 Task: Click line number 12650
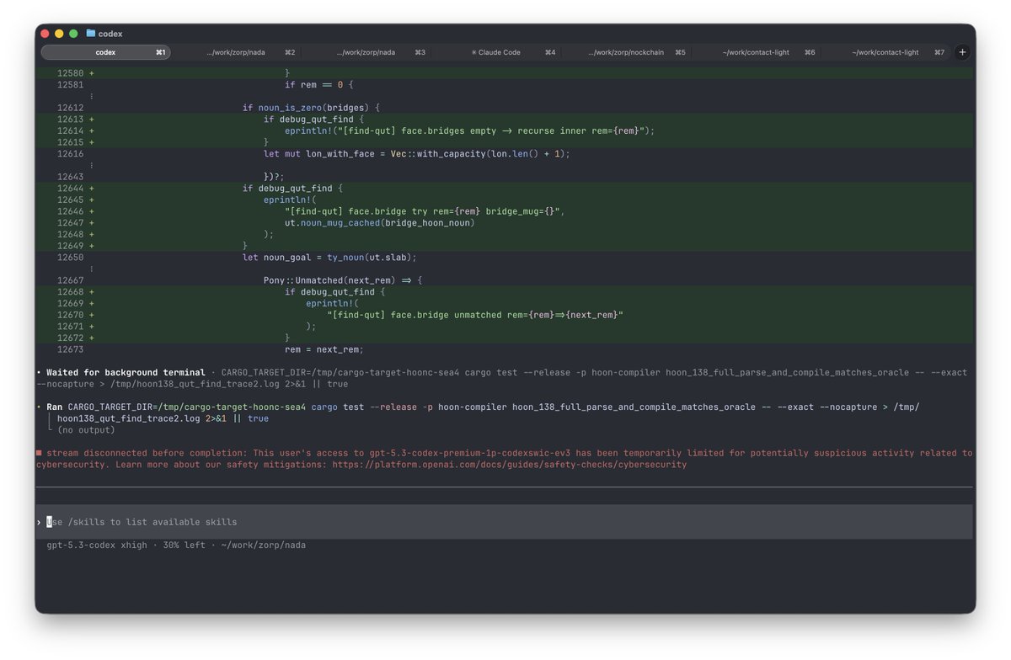(71, 258)
